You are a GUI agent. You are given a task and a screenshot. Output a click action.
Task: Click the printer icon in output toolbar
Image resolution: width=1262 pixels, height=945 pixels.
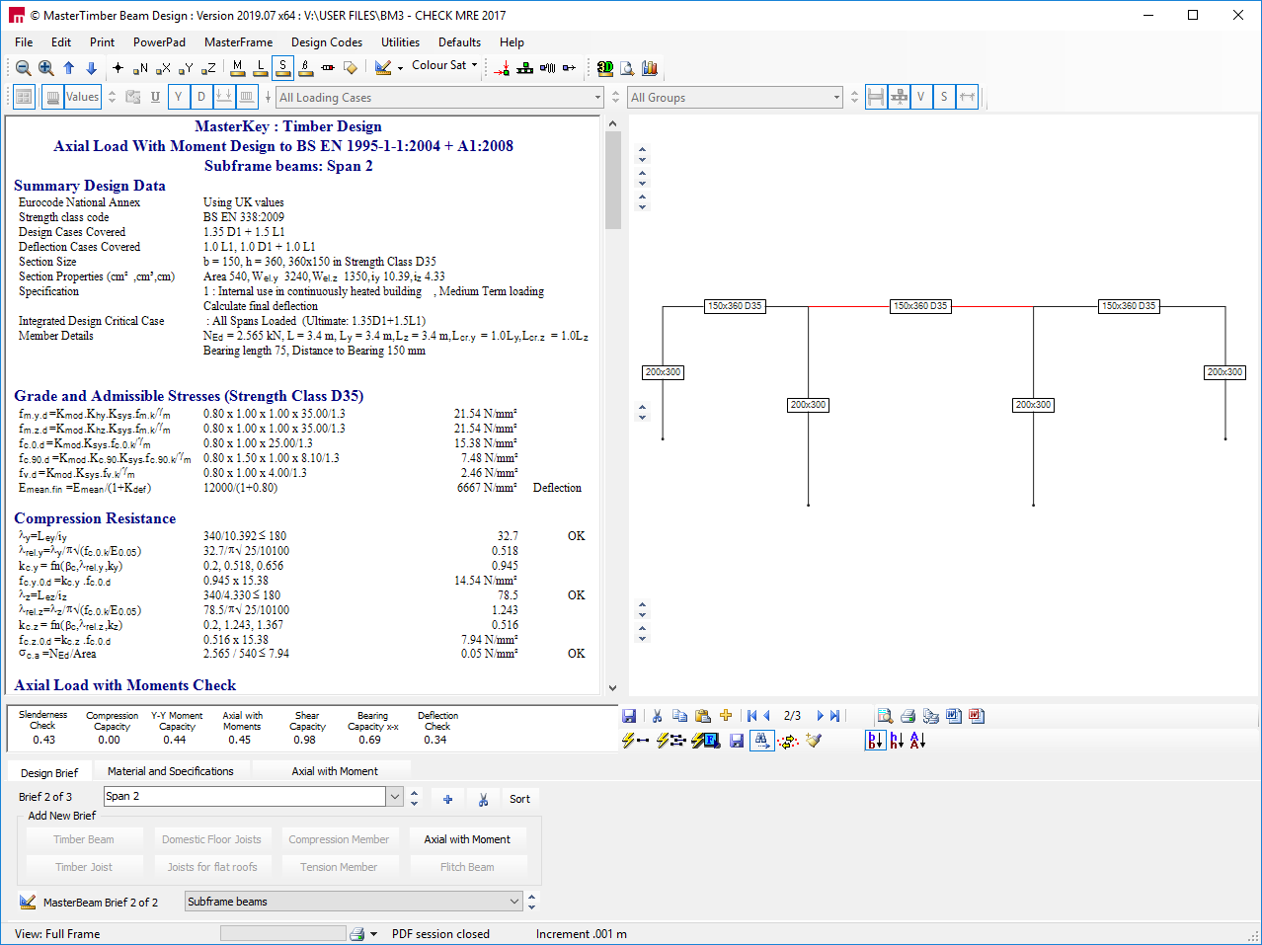907,716
